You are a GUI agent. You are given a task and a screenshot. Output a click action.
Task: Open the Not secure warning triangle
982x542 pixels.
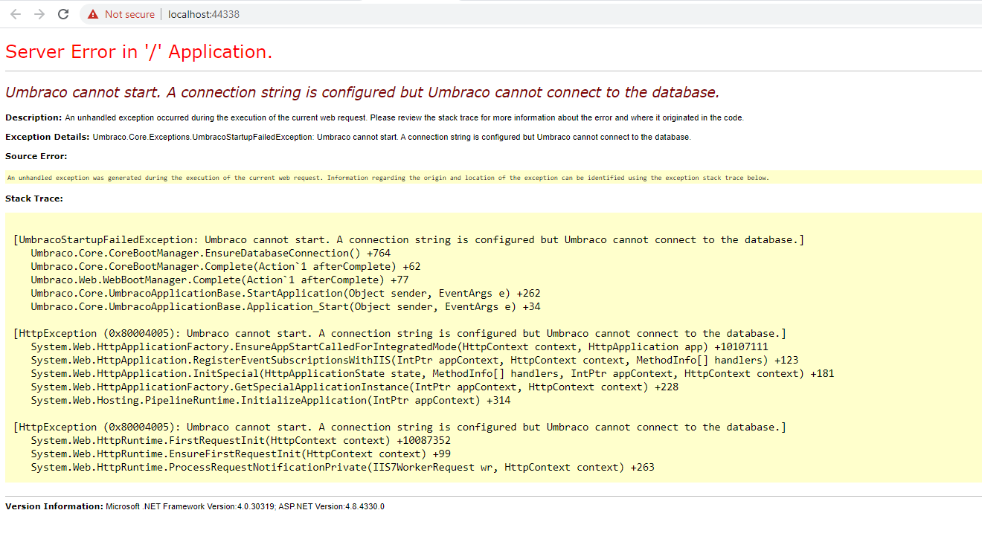click(92, 14)
